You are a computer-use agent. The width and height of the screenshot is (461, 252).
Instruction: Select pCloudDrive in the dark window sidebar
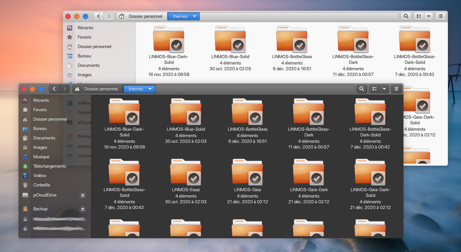pos(55,195)
